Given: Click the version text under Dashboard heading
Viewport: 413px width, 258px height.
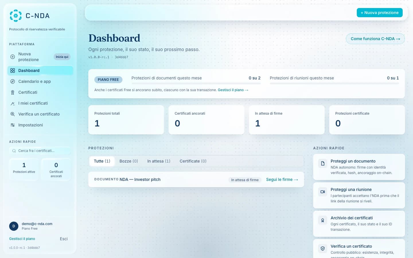Looking at the screenshot, I should click(108, 57).
